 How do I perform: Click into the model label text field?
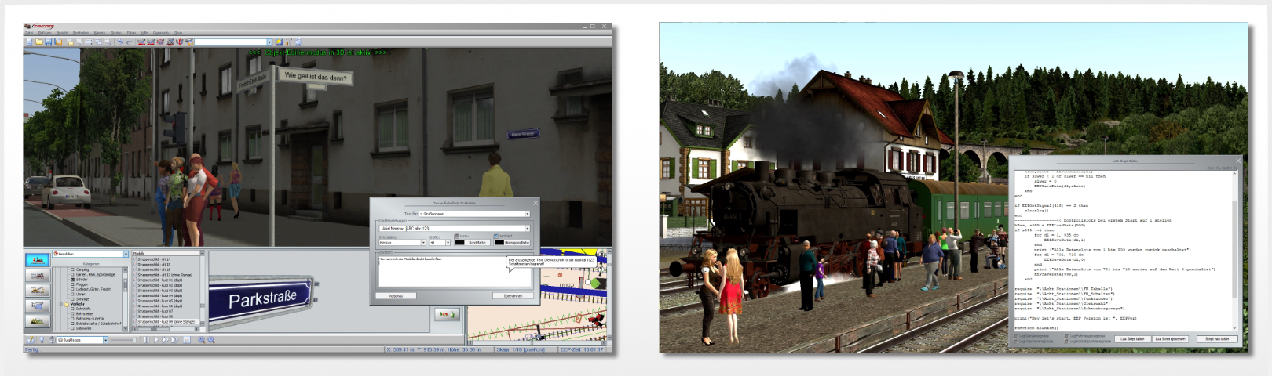coord(455,271)
